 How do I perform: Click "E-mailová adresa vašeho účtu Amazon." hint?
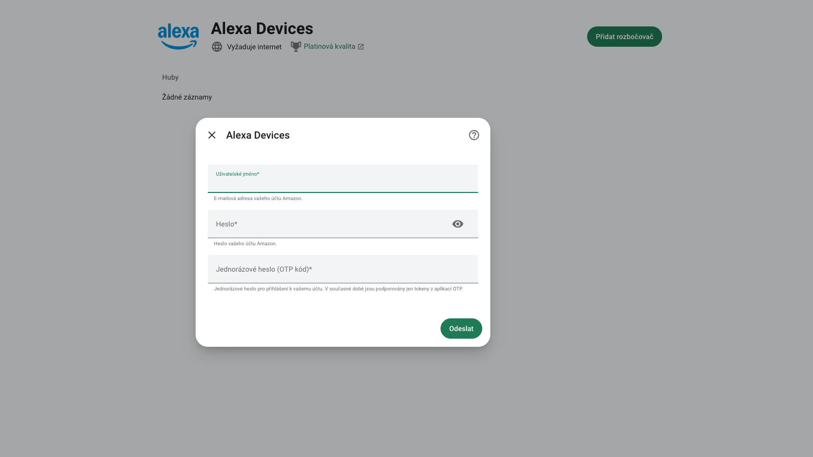pyautogui.click(x=258, y=199)
